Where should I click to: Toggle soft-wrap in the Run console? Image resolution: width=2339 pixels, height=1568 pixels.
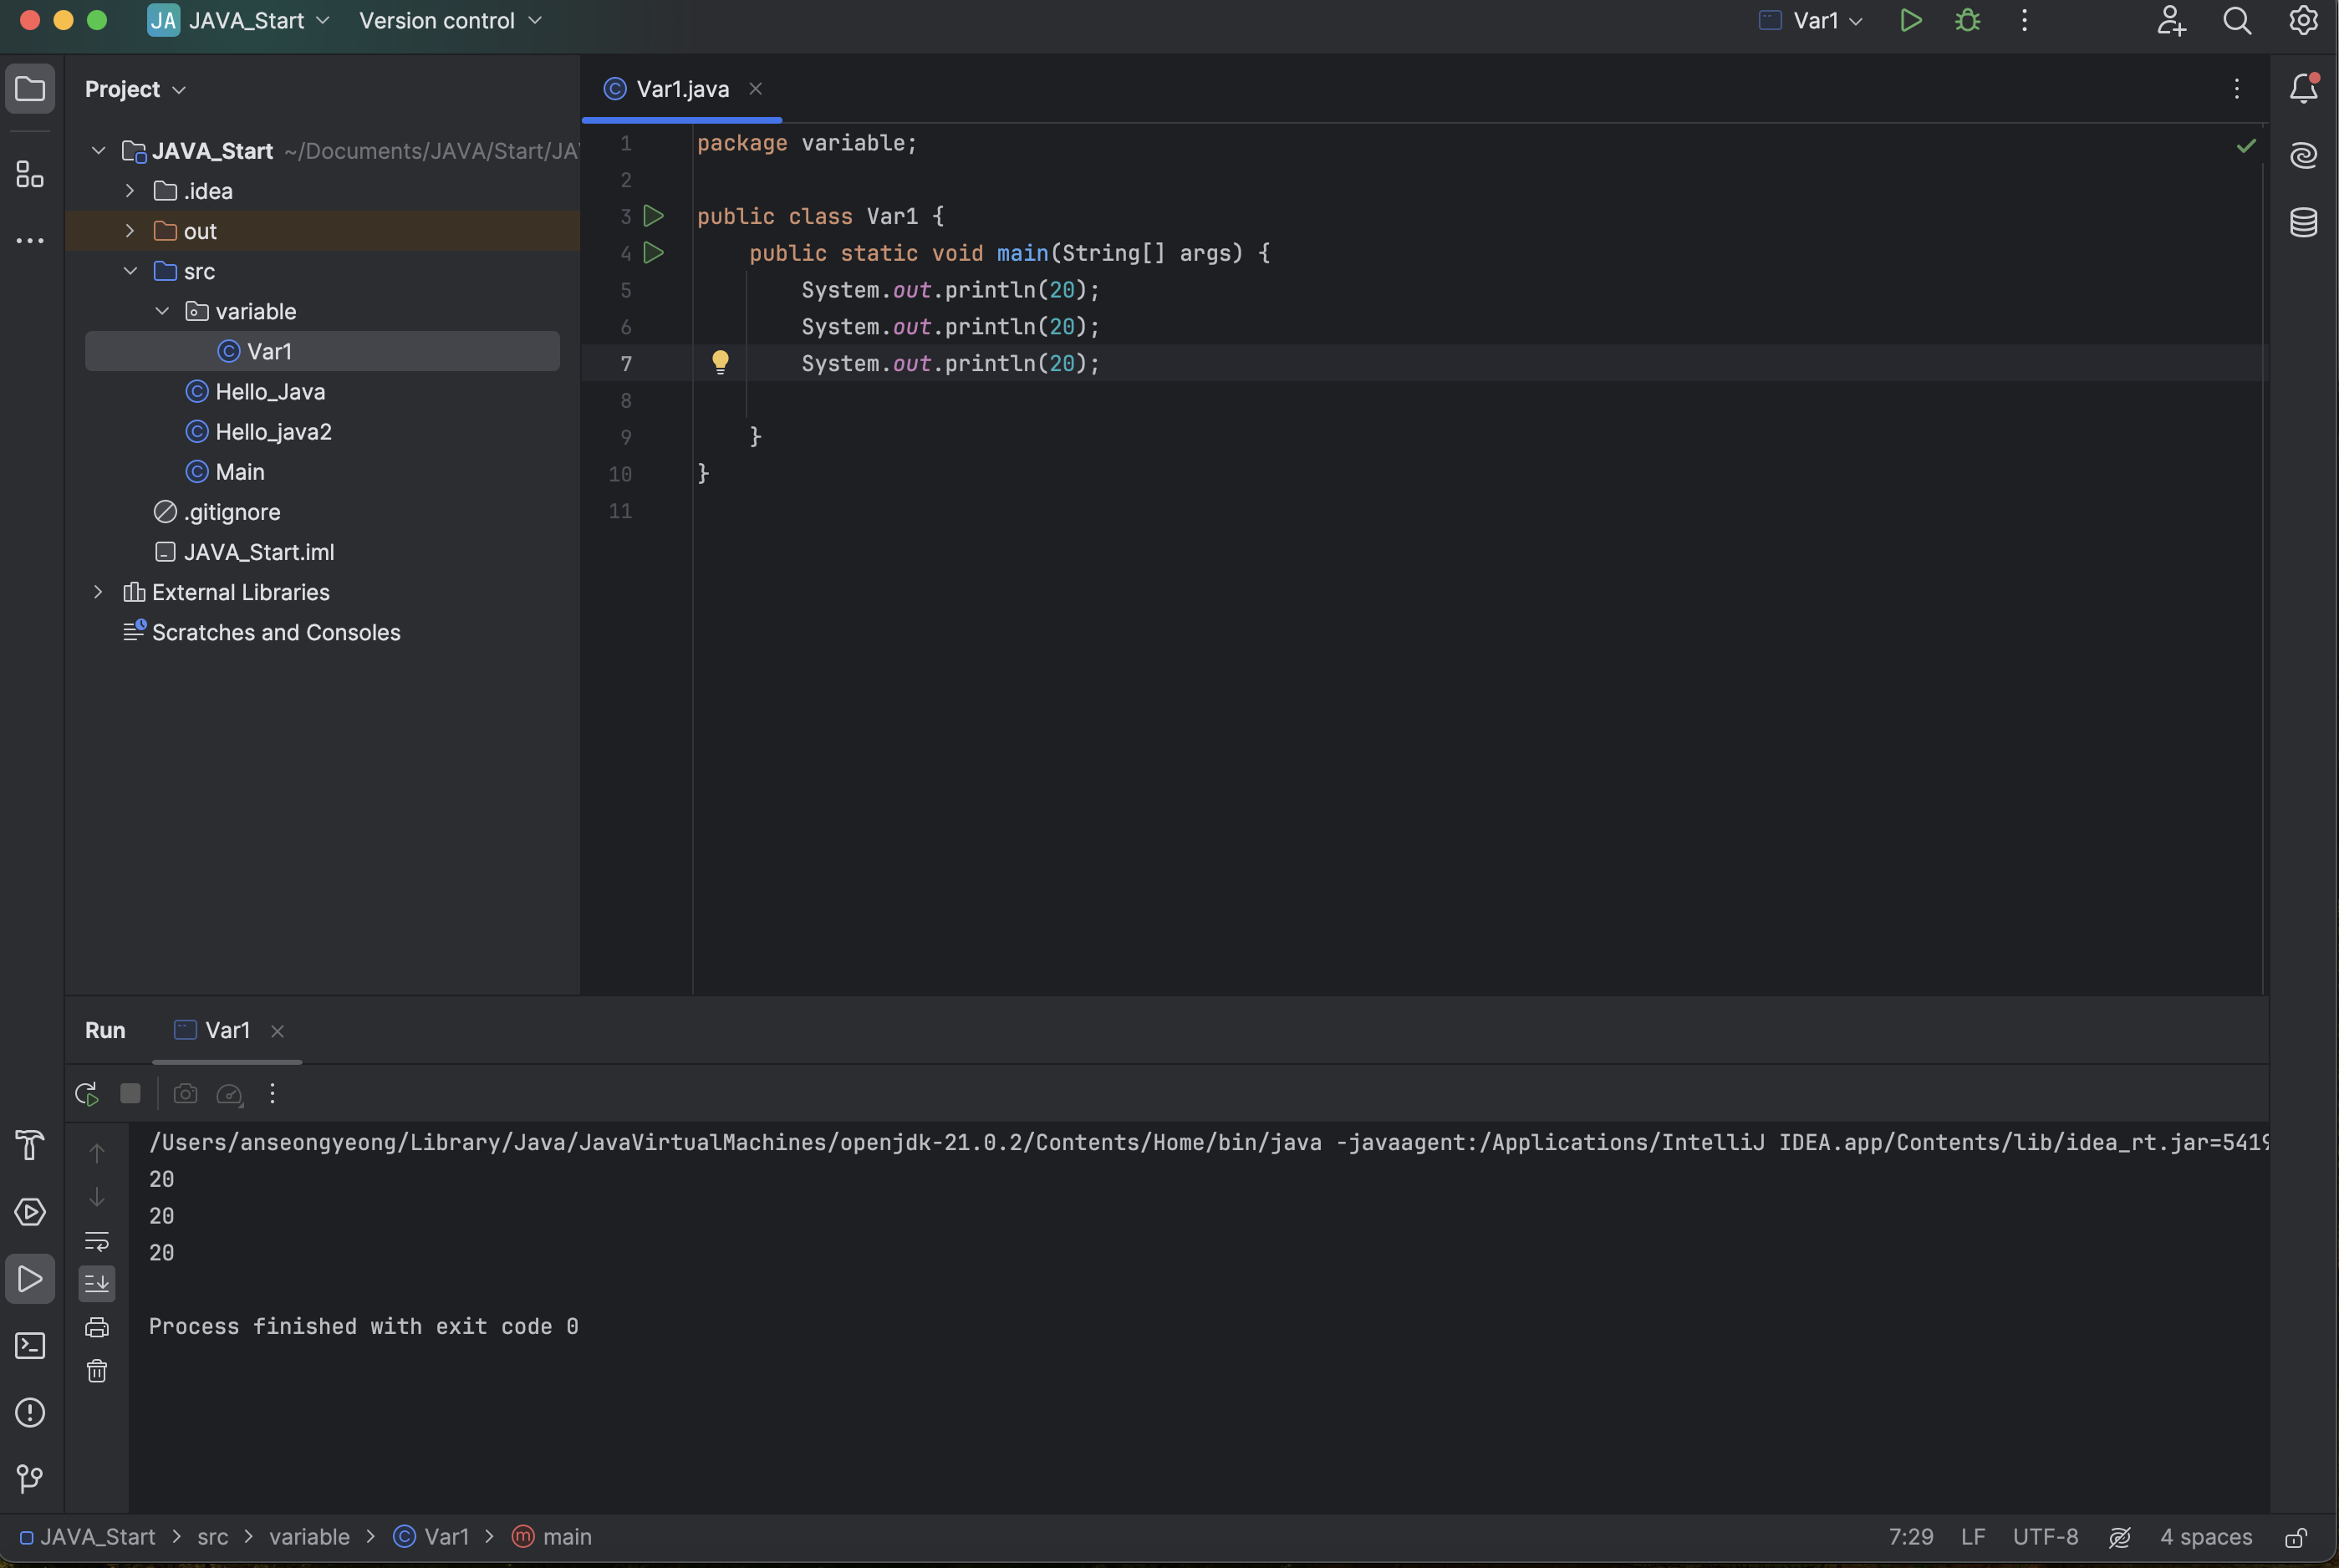(97, 1241)
